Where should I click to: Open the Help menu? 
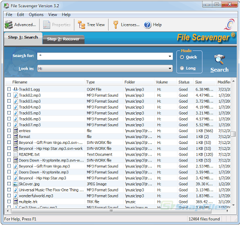point(66,14)
